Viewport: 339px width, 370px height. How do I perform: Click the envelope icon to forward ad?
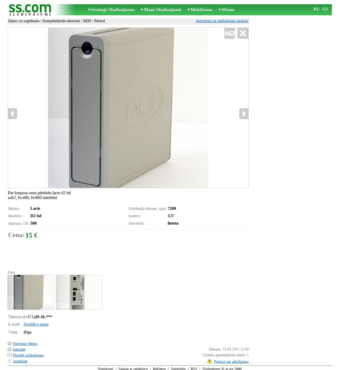coord(10,355)
